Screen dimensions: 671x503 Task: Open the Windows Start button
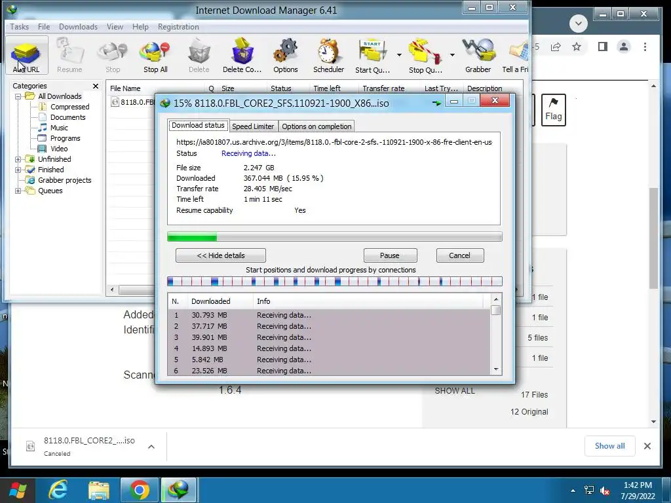coord(18,490)
